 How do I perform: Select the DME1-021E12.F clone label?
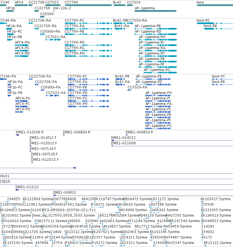point(43,138)
